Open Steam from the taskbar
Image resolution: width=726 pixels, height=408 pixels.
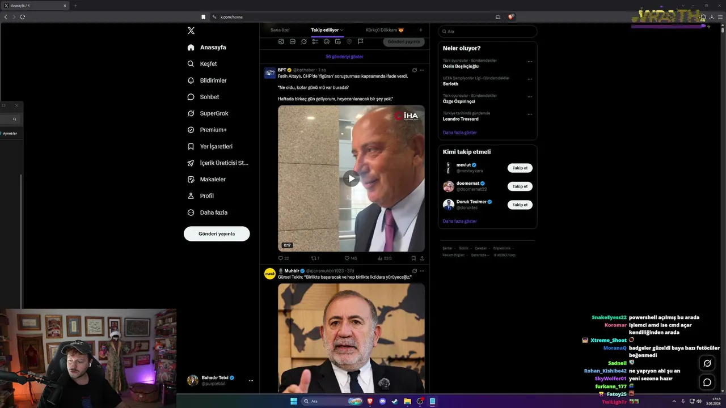point(395,401)
